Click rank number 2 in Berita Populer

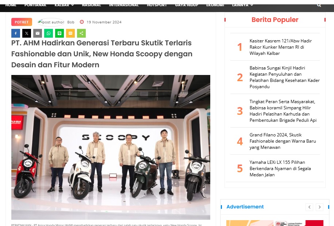click(240, 77)
